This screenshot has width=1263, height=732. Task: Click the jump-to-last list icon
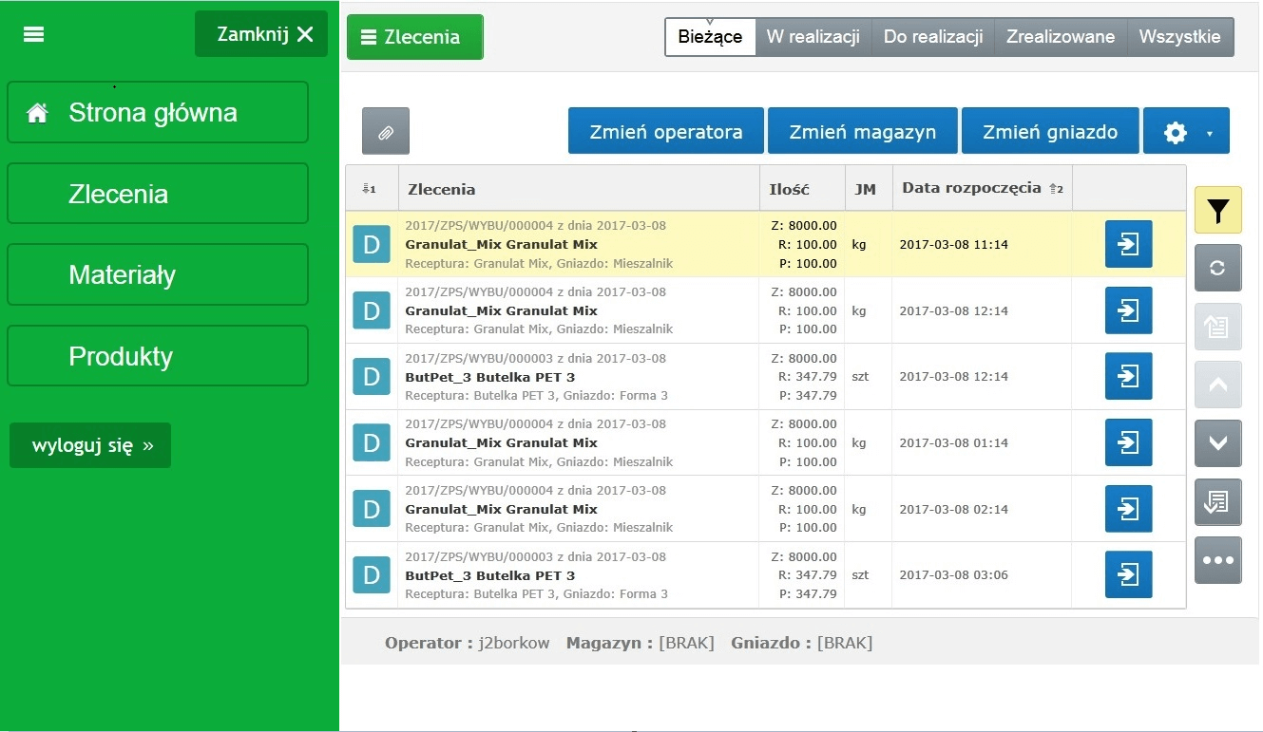tap(1218, 502)
